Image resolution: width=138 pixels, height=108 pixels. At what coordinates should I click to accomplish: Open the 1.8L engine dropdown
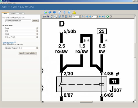(x=37, y=37)
